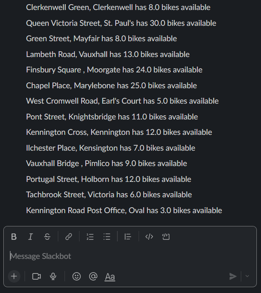Insert a link with the chain icon
The height and width of the screenshot is (293, 261).
(69, 236)
